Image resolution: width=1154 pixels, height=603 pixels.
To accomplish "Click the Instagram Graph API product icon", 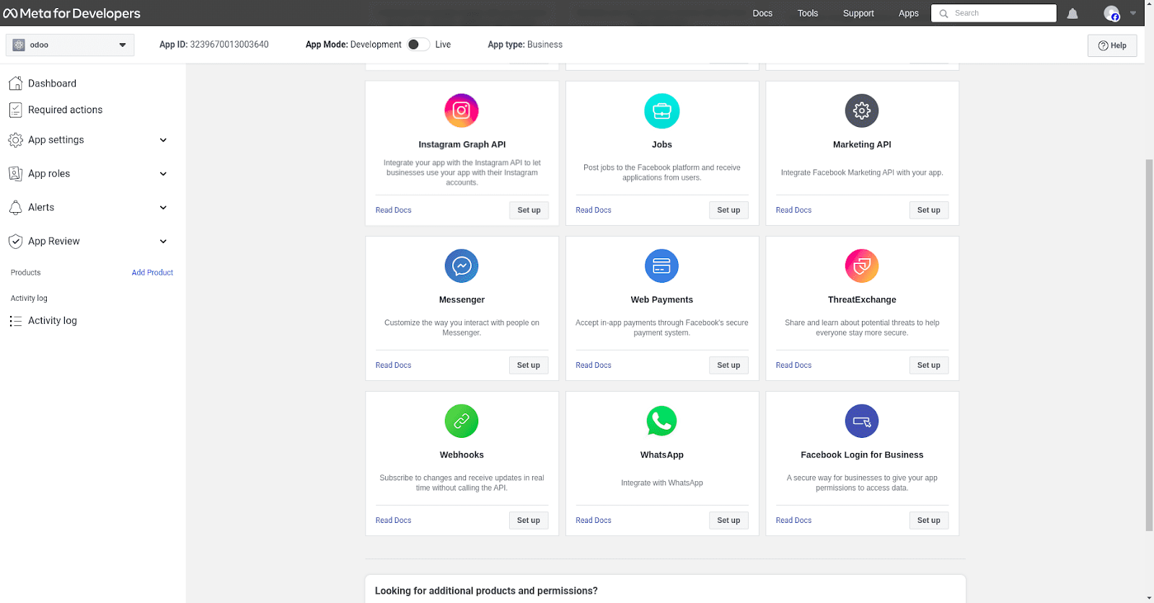I will point(462,111).
